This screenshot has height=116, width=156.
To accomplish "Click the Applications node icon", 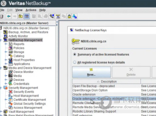I will (11, 64).
